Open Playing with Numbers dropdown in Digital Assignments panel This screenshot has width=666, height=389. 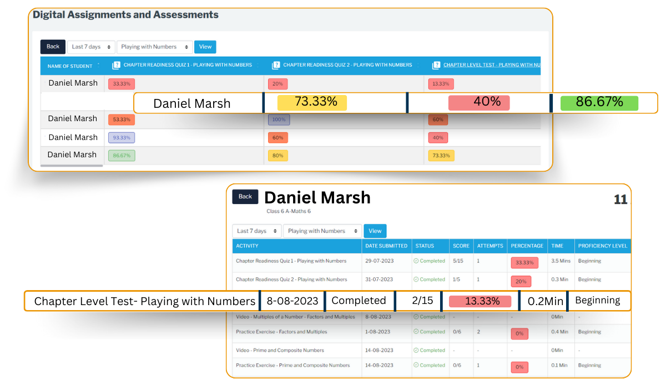click(154, 47)
